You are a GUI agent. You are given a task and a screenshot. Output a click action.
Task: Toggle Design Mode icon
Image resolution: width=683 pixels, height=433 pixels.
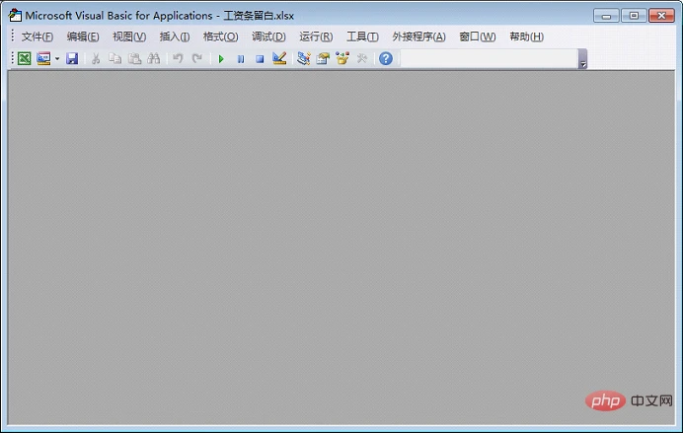279,58
